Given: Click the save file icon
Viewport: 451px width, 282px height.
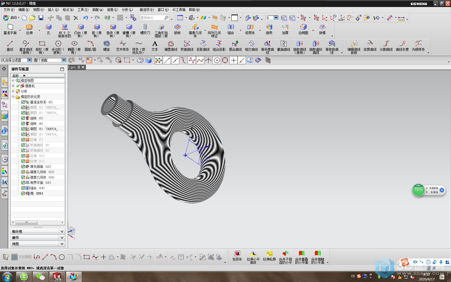Looking at the screenshot, I should tap(41, 18).
